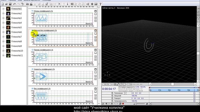Pause playback with the pause button
Viewport: 200px width, 112px height.
pyautogui.click(x=112, y=104)
